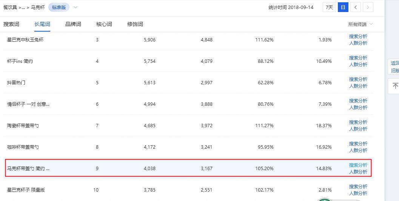Click the scroll-to-top arrow button

395,86
